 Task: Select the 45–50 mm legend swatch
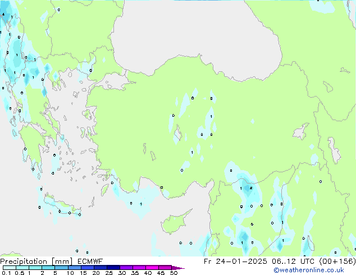(x=165, y=268)
